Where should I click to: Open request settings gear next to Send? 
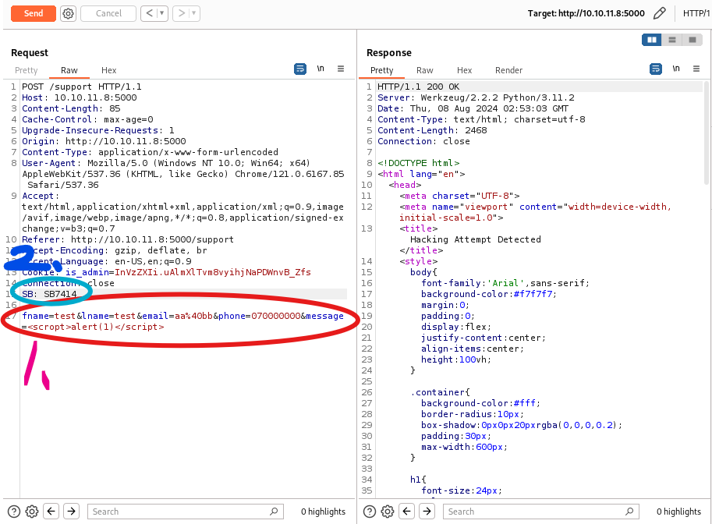tap(68, 13)
